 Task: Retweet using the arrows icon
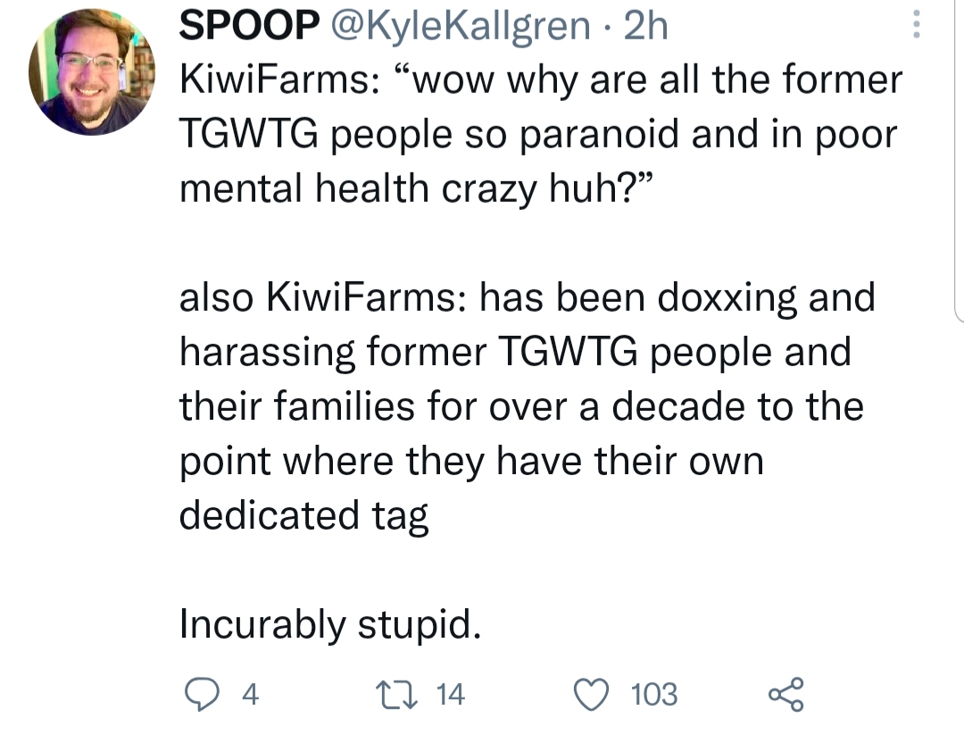[x=397, y=694]
